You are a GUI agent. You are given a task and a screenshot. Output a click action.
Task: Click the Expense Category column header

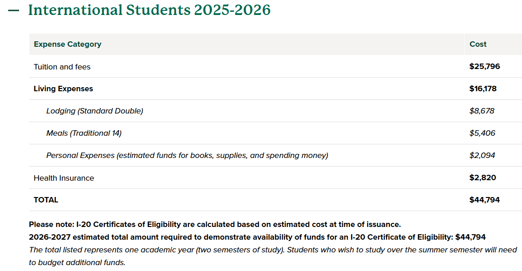pyautogui.click(x=68, y=44)
